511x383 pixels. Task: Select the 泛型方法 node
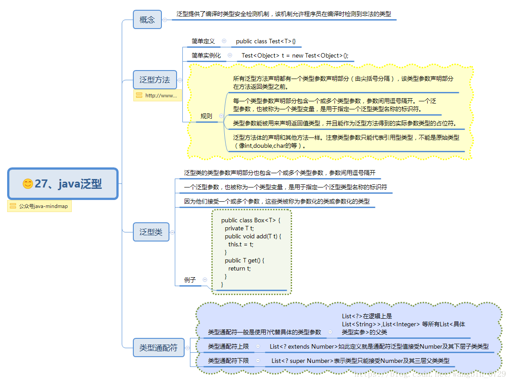155,79
